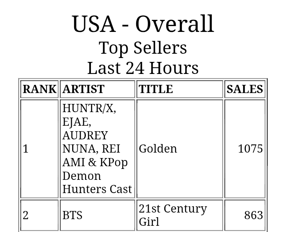Click the AUDREY NUNA text in artist cell

coord(85,142)
